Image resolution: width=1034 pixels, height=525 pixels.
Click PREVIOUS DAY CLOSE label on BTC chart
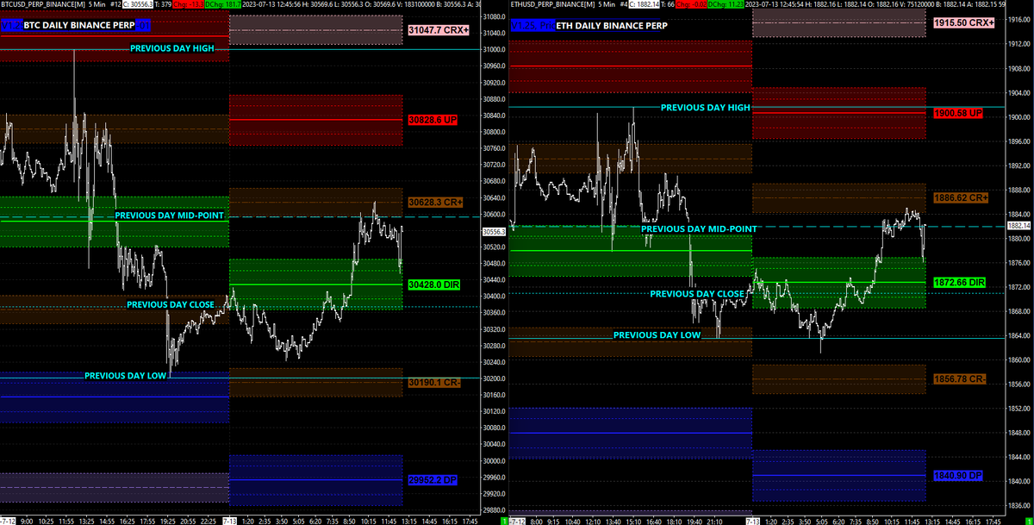point(171,304)
